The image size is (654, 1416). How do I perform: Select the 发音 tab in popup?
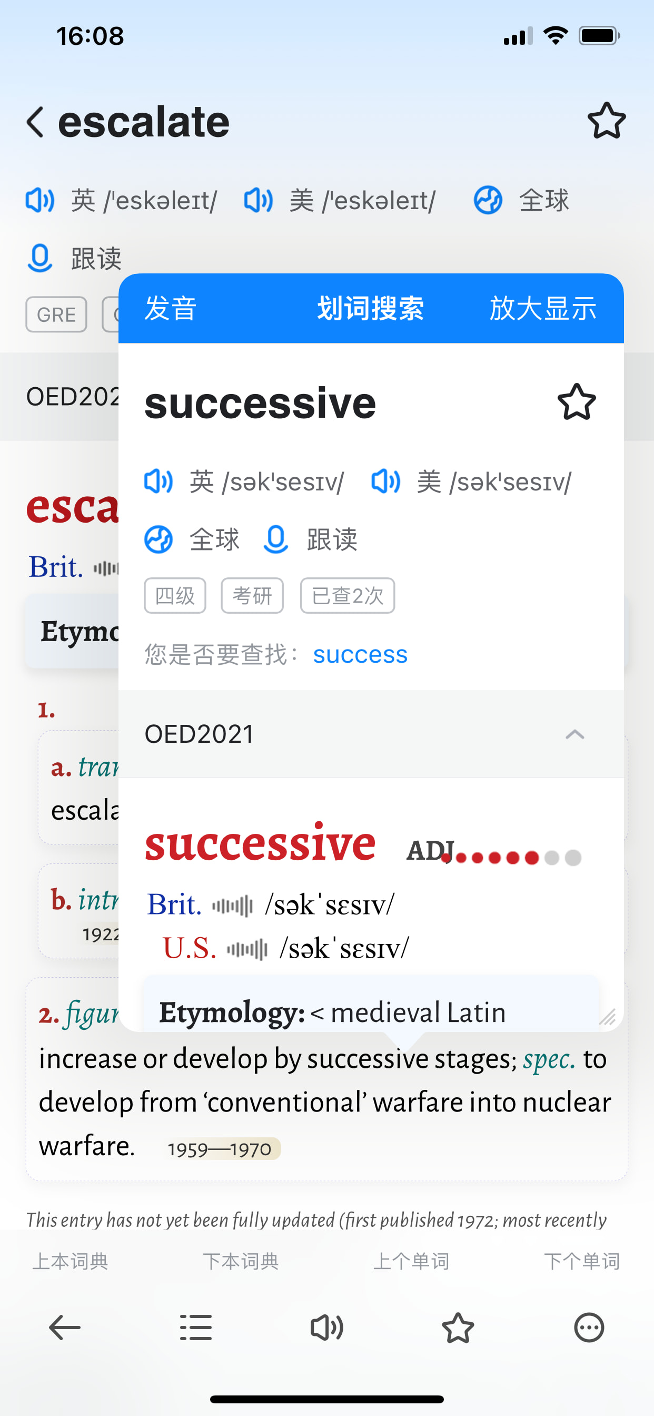coord(171,308)
